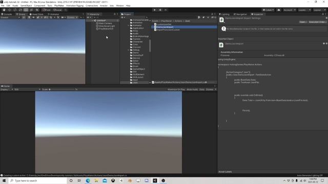This screenshot has width=328, height=184.
Task: Toggle scene audio in Scene view
Action: click(33, 17)
